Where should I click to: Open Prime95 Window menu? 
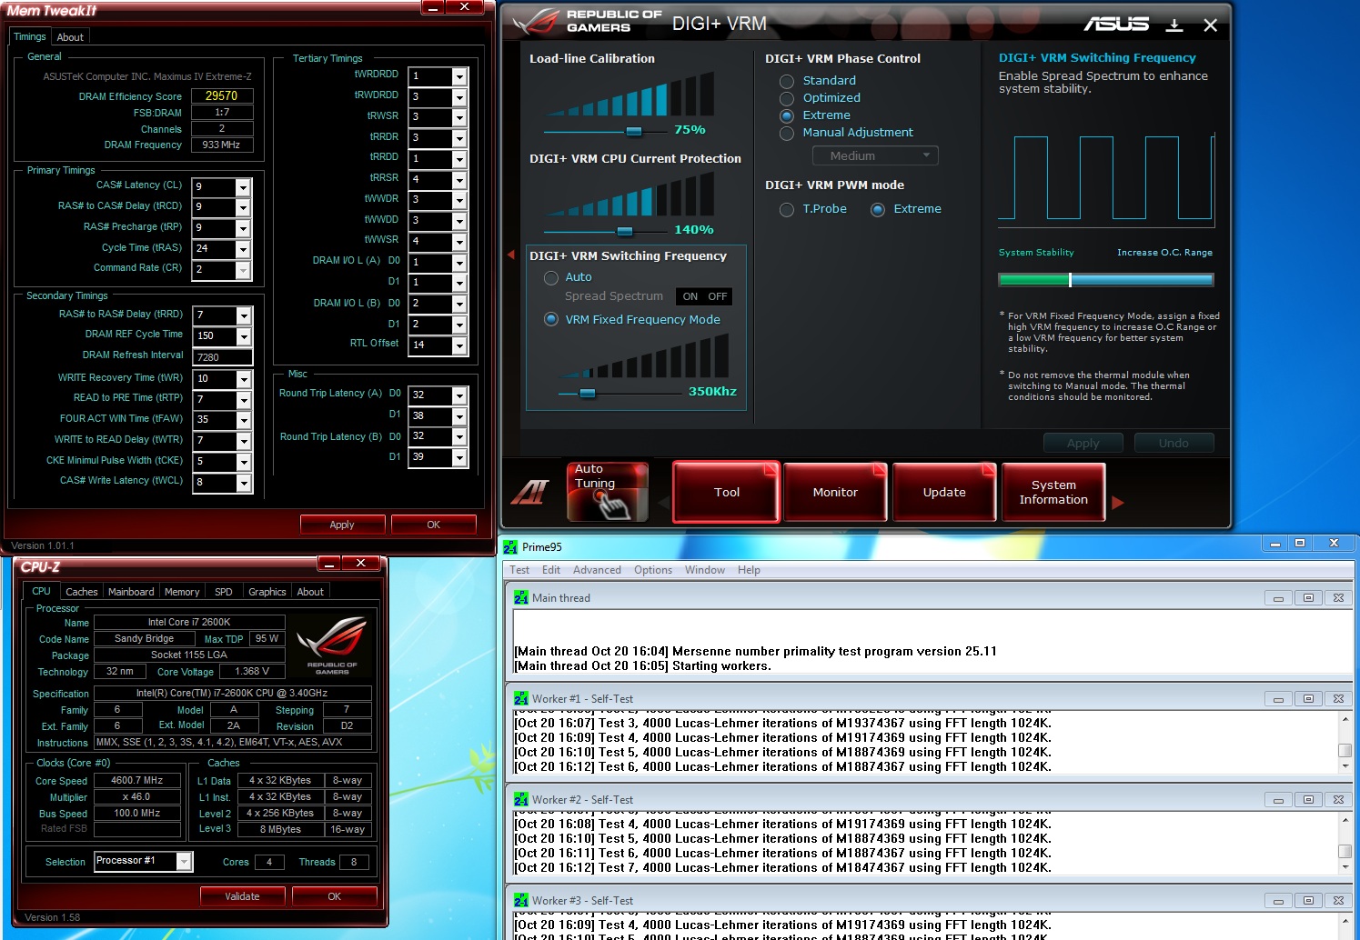(705, 570)
